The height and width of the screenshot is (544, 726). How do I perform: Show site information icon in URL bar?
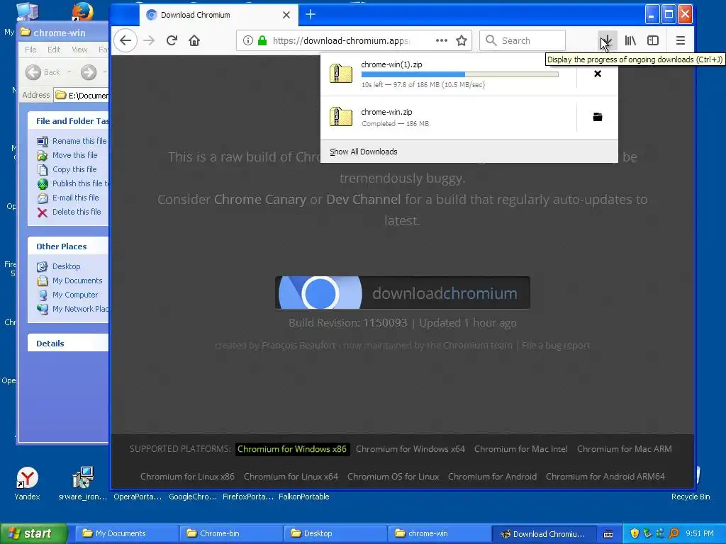248,40
